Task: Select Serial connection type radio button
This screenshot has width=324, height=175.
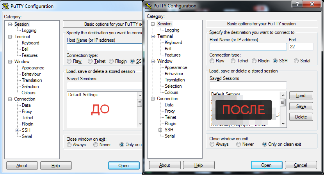Action: (x=296, y=61)
